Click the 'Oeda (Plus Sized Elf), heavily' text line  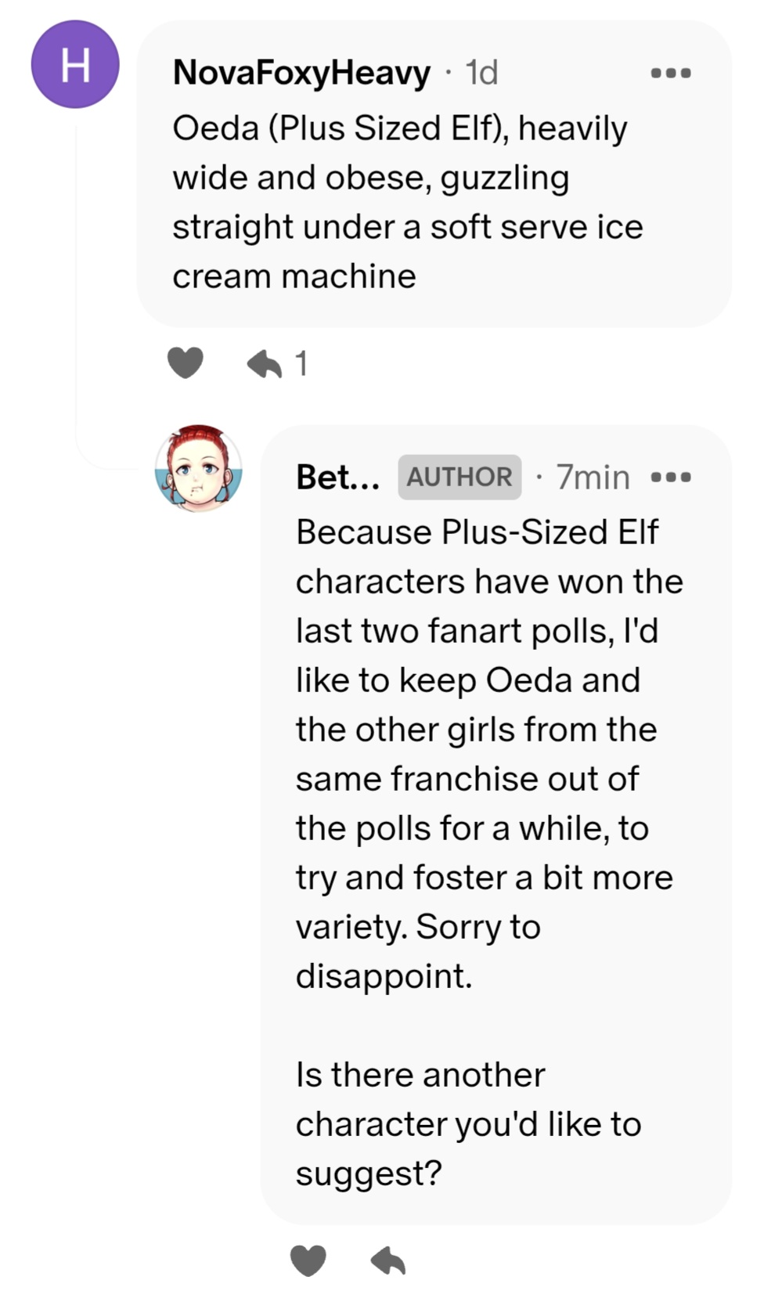399,128
